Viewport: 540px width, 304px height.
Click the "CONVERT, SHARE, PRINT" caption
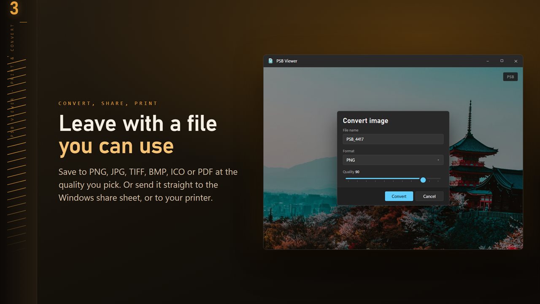[108, 103]
